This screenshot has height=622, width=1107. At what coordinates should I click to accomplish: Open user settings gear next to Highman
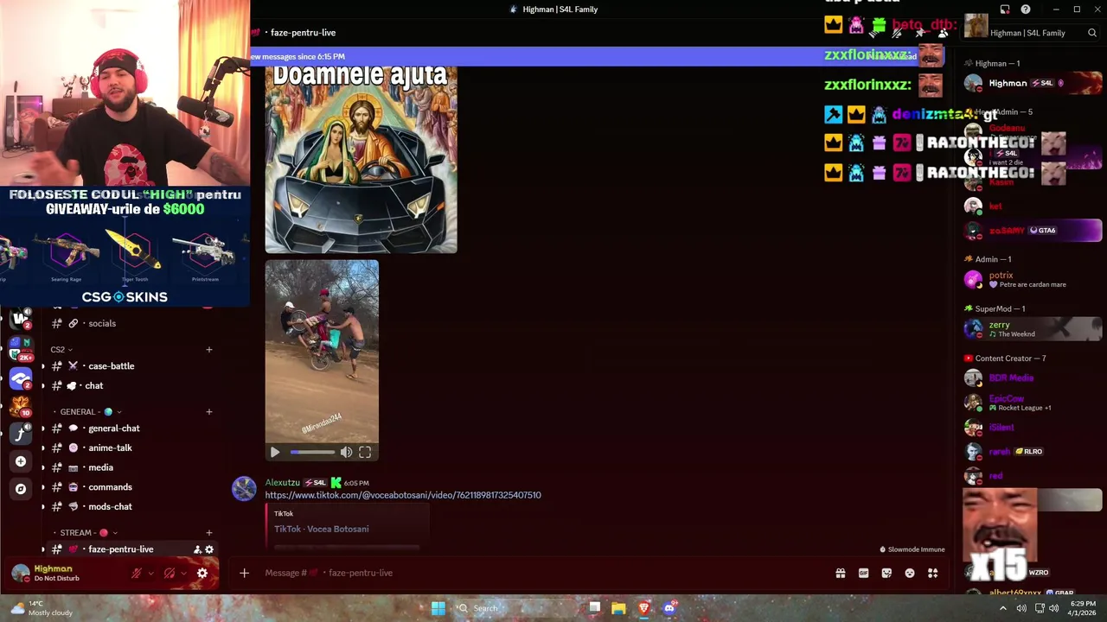202,573
